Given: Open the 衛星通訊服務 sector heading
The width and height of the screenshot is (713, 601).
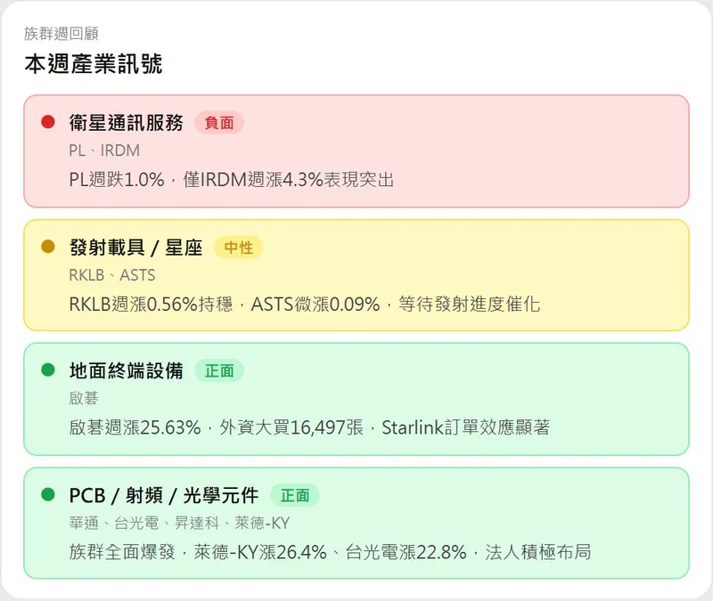Looking at the screenshot, I should pos(127,123).
